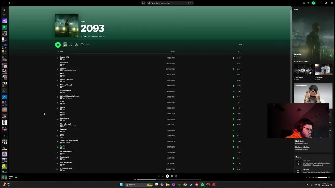The image size is (335, 188).
Task: Pause playback in the player bar
Action: pos(167,176)
